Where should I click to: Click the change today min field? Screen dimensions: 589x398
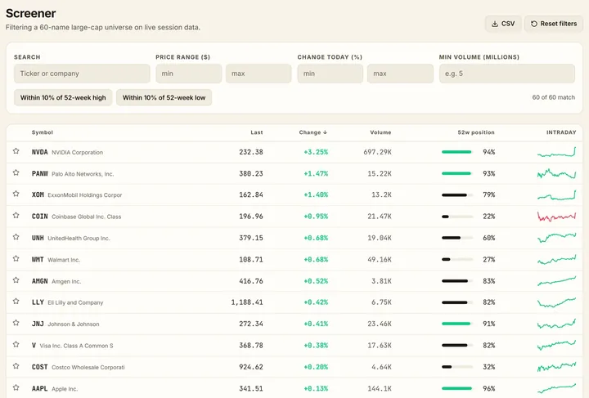330,74
